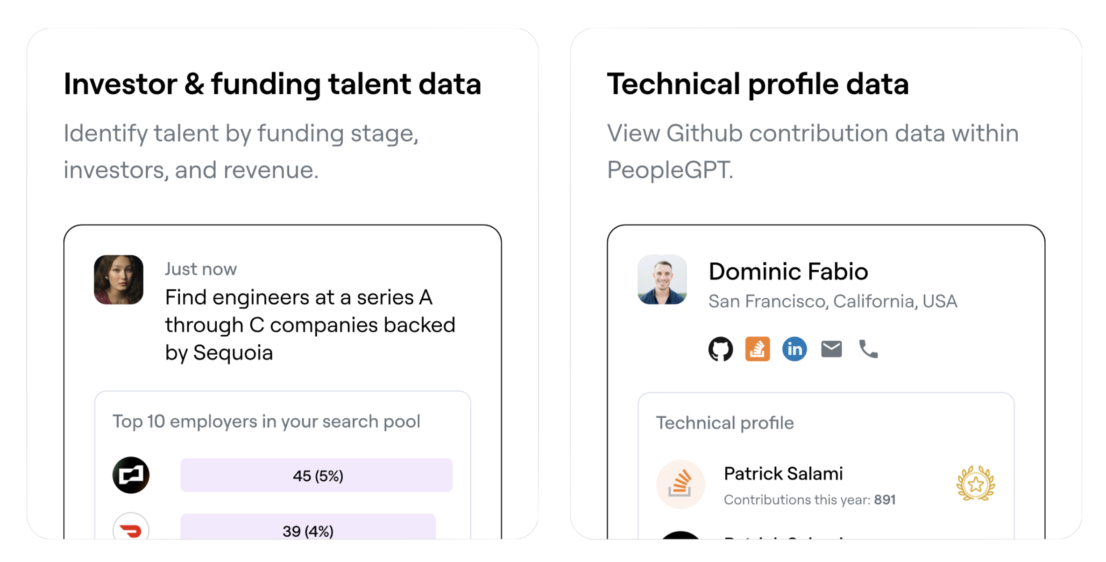1106x562 pixels.
Task: Click Top 10 employers in your search pool
Action: [x=266, y=421]
